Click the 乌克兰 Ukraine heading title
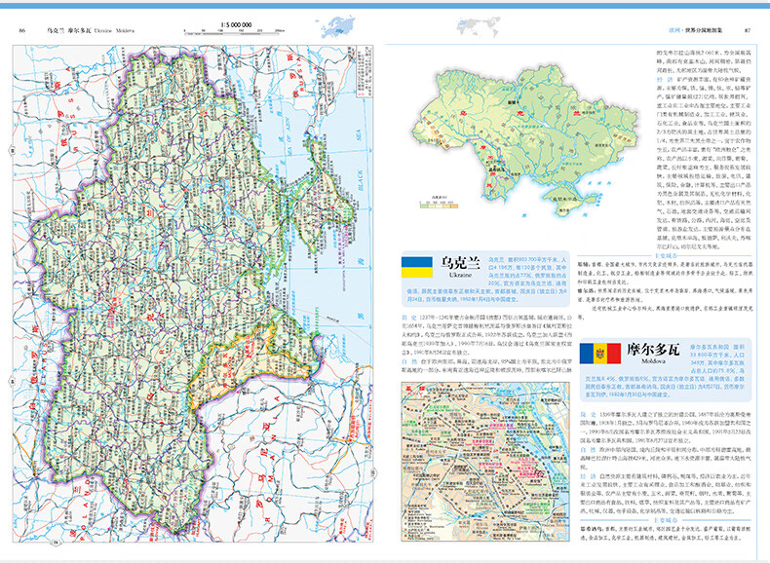 click(460, 267)
